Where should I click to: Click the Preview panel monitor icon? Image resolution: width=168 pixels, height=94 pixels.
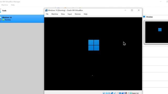coord(144,17)
